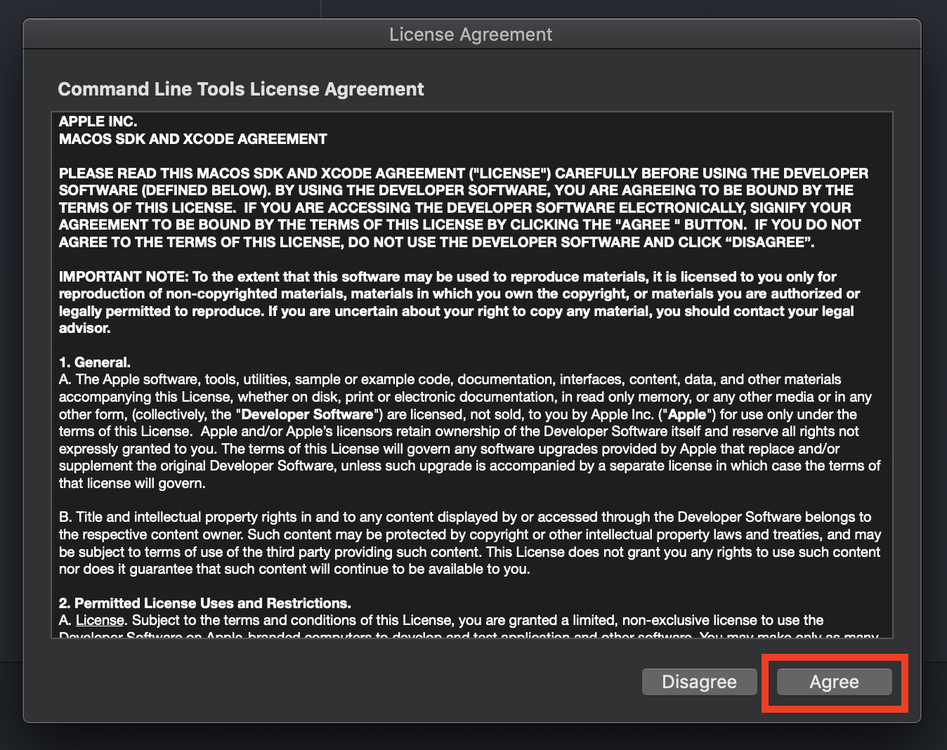Click inside the PLEASE READ uppercase paragraph
947x750 pixels.
pos(464,208)
